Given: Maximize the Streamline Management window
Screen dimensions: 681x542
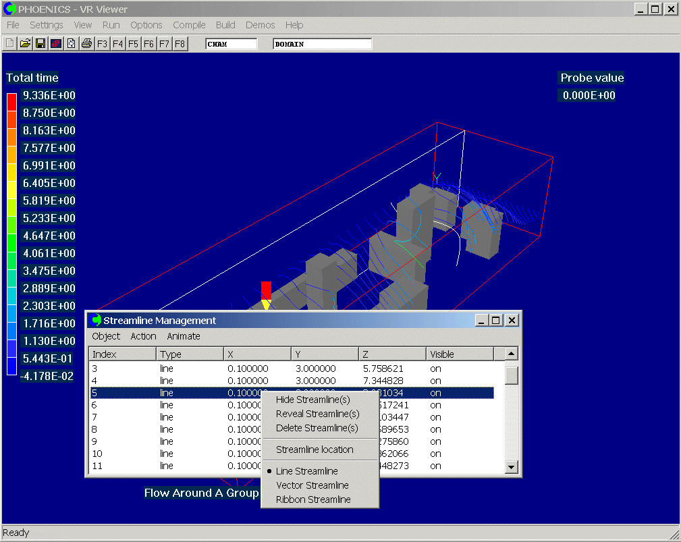Looking at the screenshot, I should pos(495,321).
